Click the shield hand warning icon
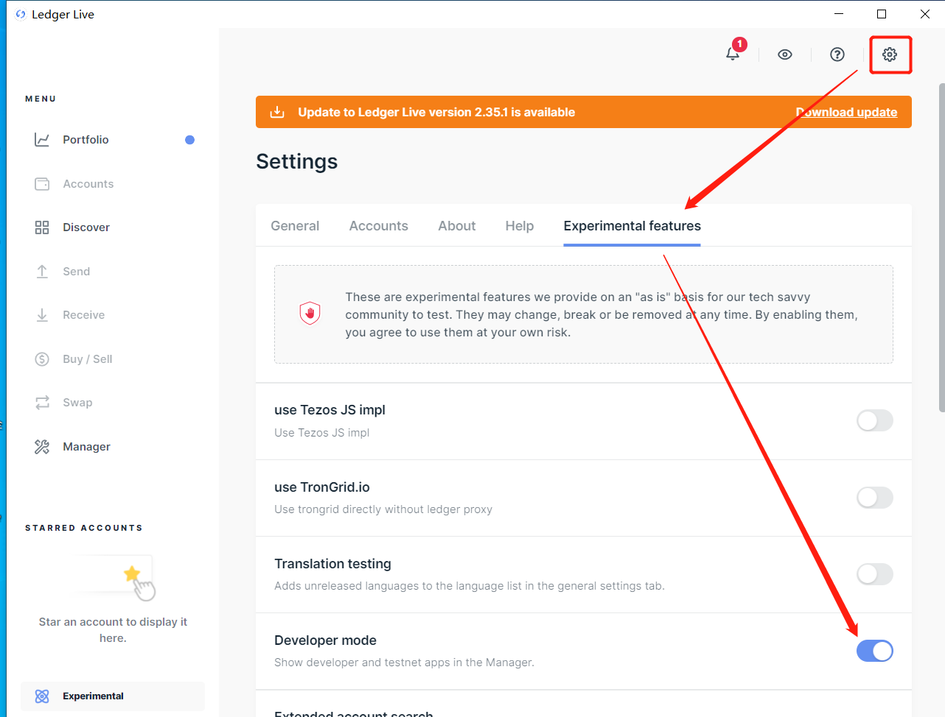This screenshot has height=717, width=945. coord(310,314)
